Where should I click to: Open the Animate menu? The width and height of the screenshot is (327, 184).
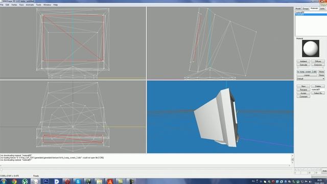(x=30, y=5)
